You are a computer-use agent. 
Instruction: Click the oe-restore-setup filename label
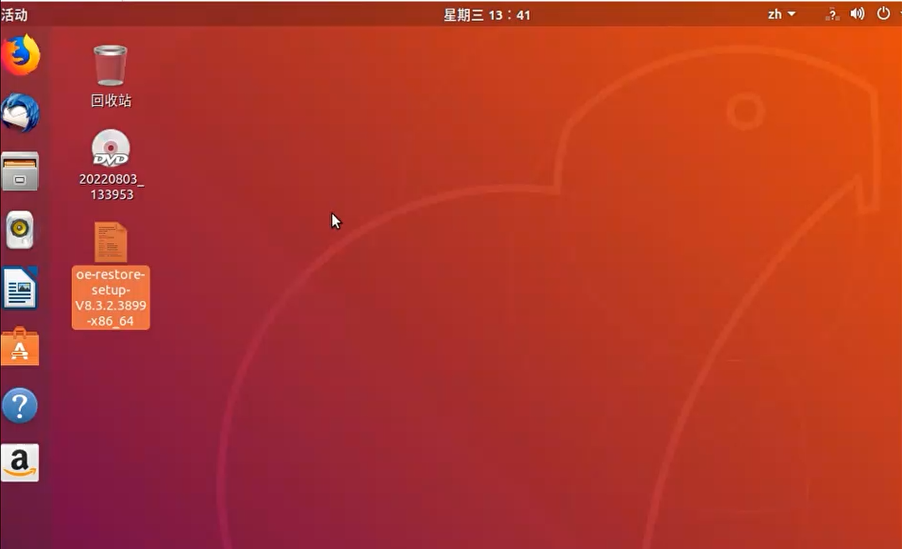[111, 298]
